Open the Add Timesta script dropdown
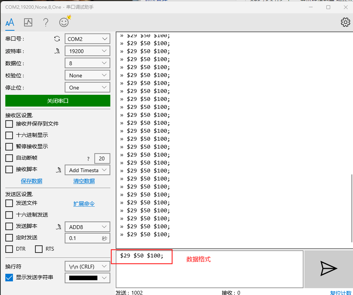The width and height of the screenshot is (353, 295). (x=87, y=170)
